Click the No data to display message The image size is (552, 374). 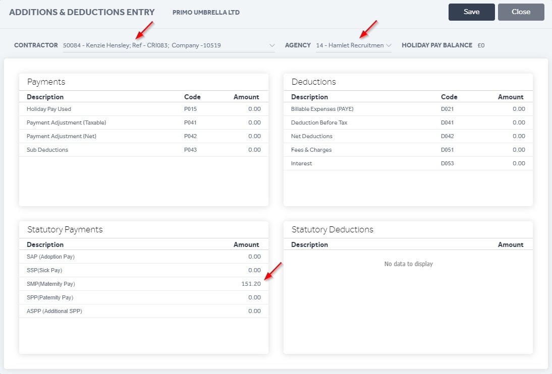408,264
